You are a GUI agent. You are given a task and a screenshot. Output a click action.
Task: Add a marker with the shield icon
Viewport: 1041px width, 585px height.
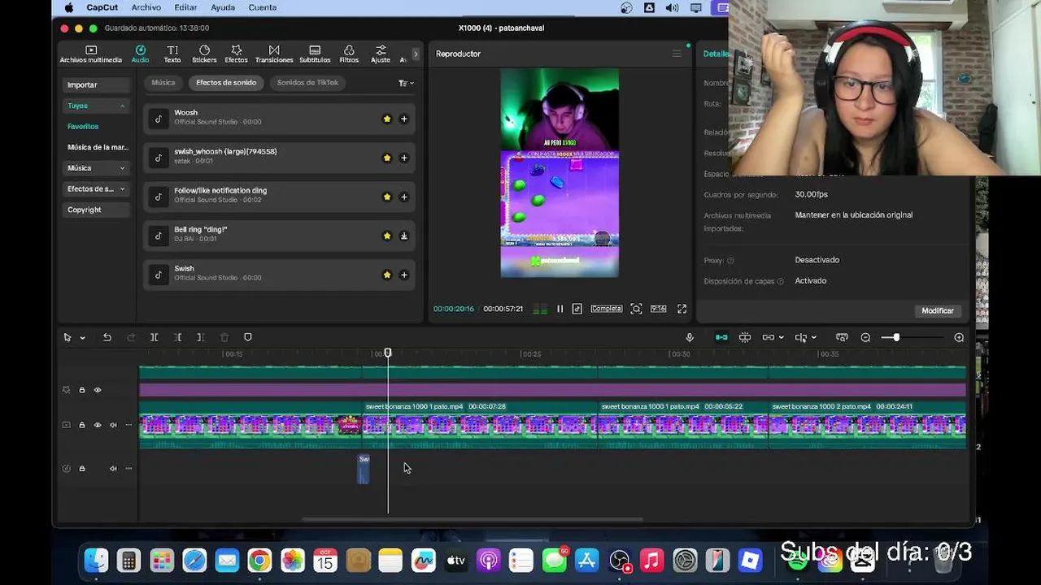pyautogui.click(x=248, y=337)
